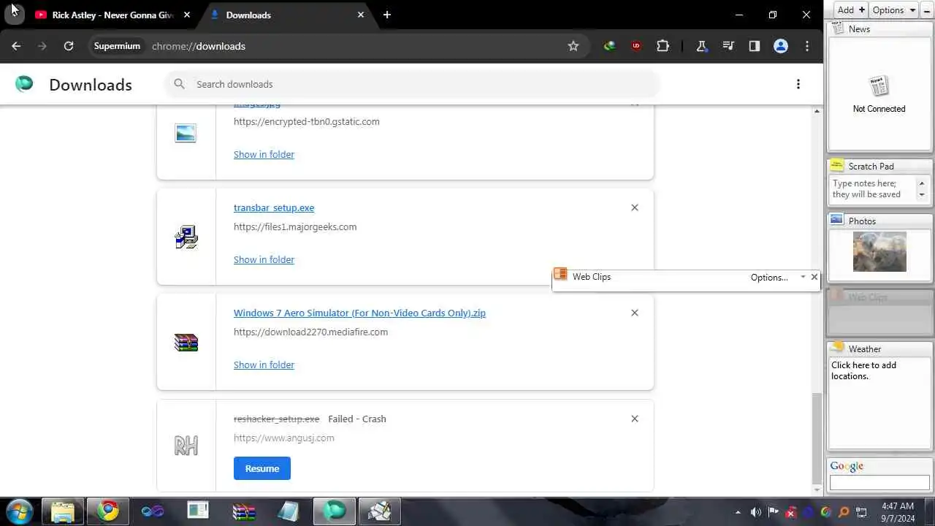Viewport: 935px width, 526px height.
Task: Open Windows Explorer from the taskbar
Action: click(63, 511)
